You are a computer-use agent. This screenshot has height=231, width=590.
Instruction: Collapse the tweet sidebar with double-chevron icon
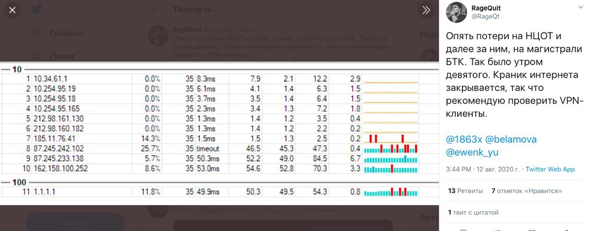click(426, 10)
